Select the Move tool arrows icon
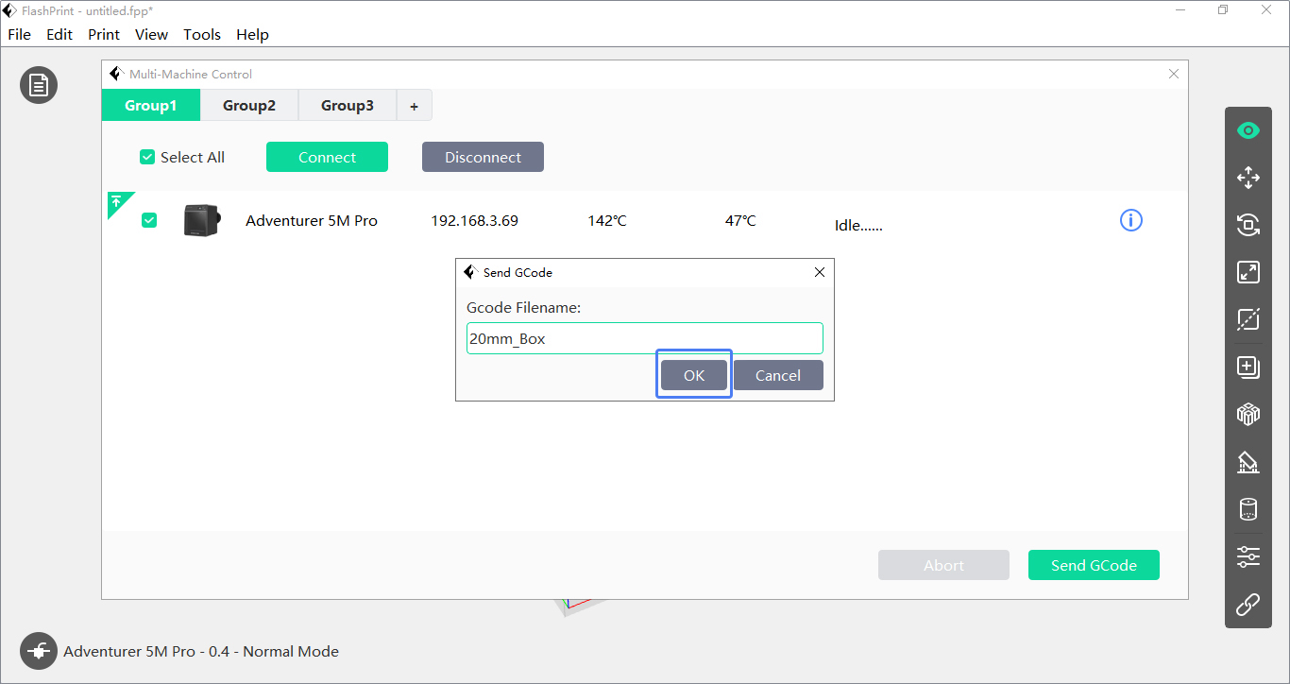The width and height of the screenshot is (1290, 684). pos(1248,178)
